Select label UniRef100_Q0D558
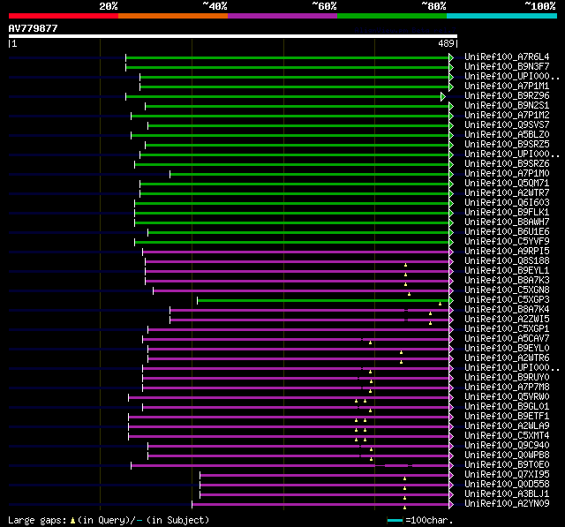Viewport: 565px width, 527px height. 507,485
